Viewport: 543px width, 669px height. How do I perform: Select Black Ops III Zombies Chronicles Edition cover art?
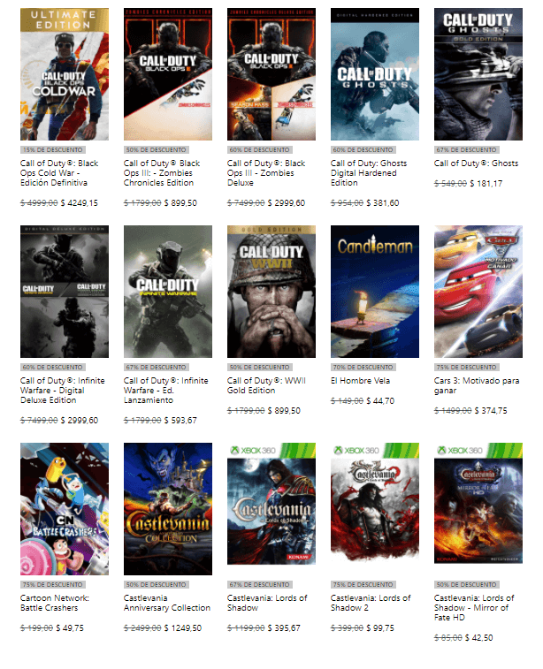(168, 74)
